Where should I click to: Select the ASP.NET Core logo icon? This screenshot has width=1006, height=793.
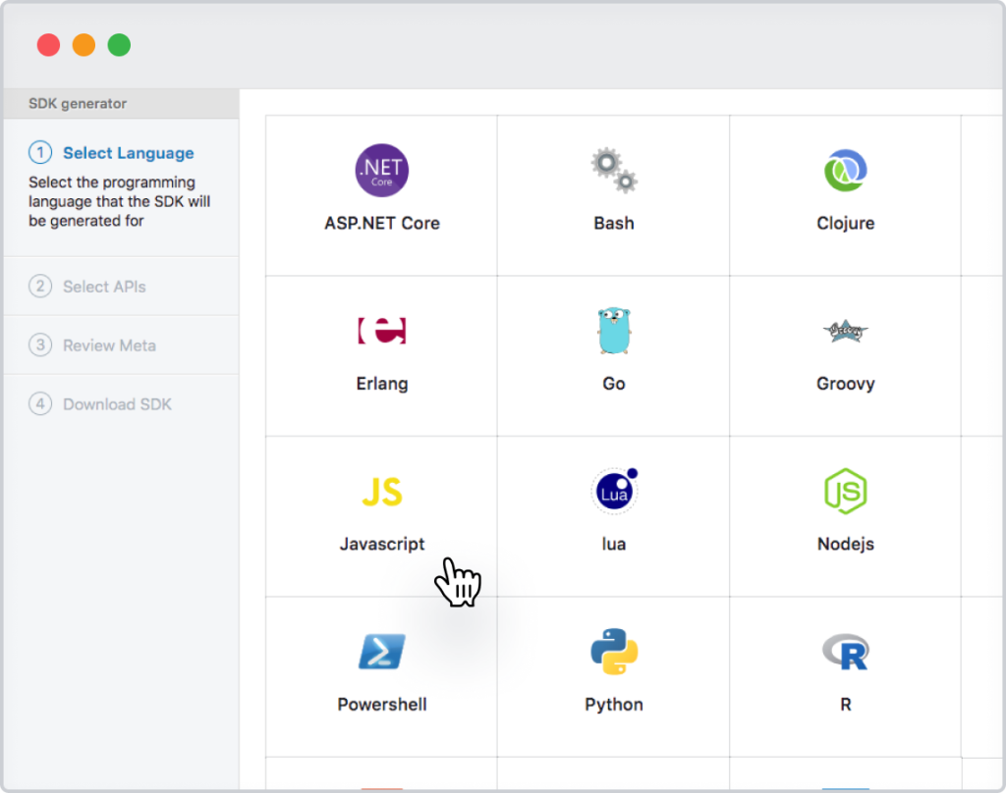[382, 171]
